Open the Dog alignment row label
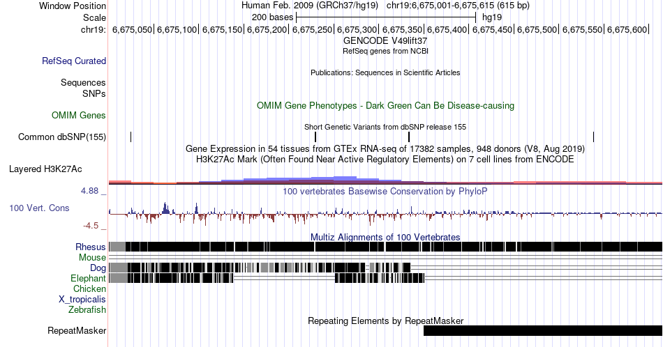 pyautogui.click(x=98, y=268)
